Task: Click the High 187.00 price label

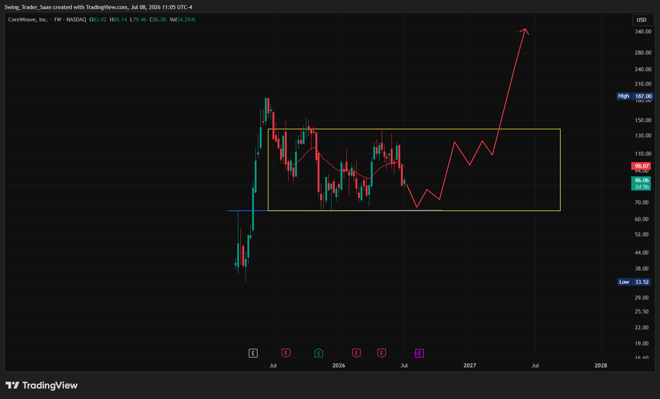Action: pos(635,96)
